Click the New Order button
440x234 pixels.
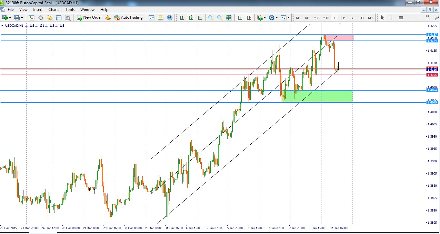click(89, 18)
